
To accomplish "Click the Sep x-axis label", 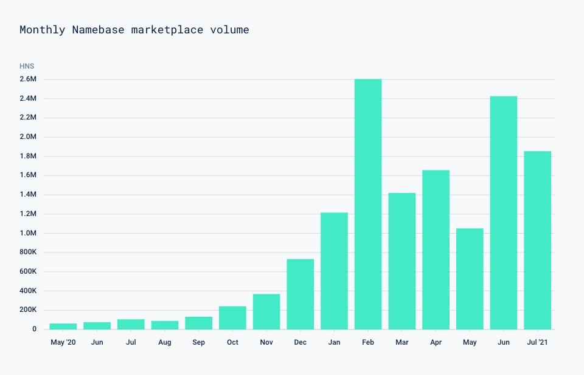I will point(198,342).
